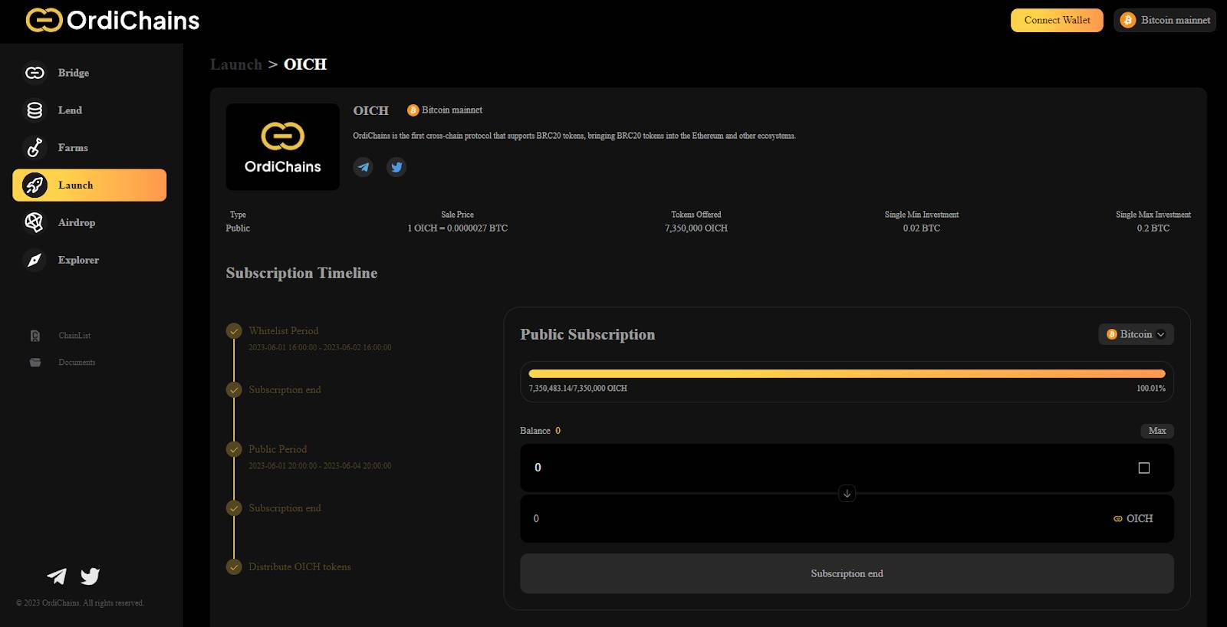This screenshot has width=1227, height=627.
Task: Click the Telegram icon under OICH description
Action: [x=363, y=167]
